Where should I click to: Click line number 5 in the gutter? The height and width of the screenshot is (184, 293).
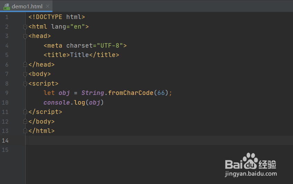pyautogui.click(x=7, y=55)
